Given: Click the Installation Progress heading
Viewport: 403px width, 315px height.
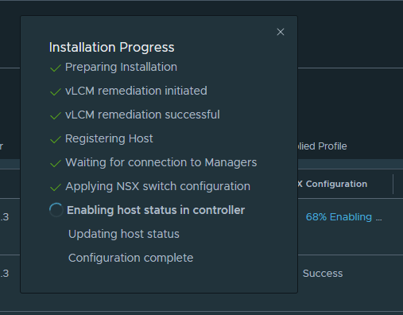Looking at the screenshot, I should tap(112, 48).
